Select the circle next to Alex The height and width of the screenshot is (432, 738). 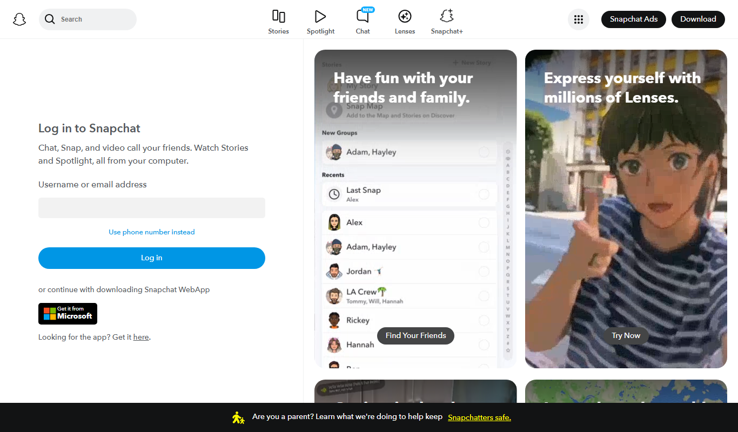[x=484, y=222]
